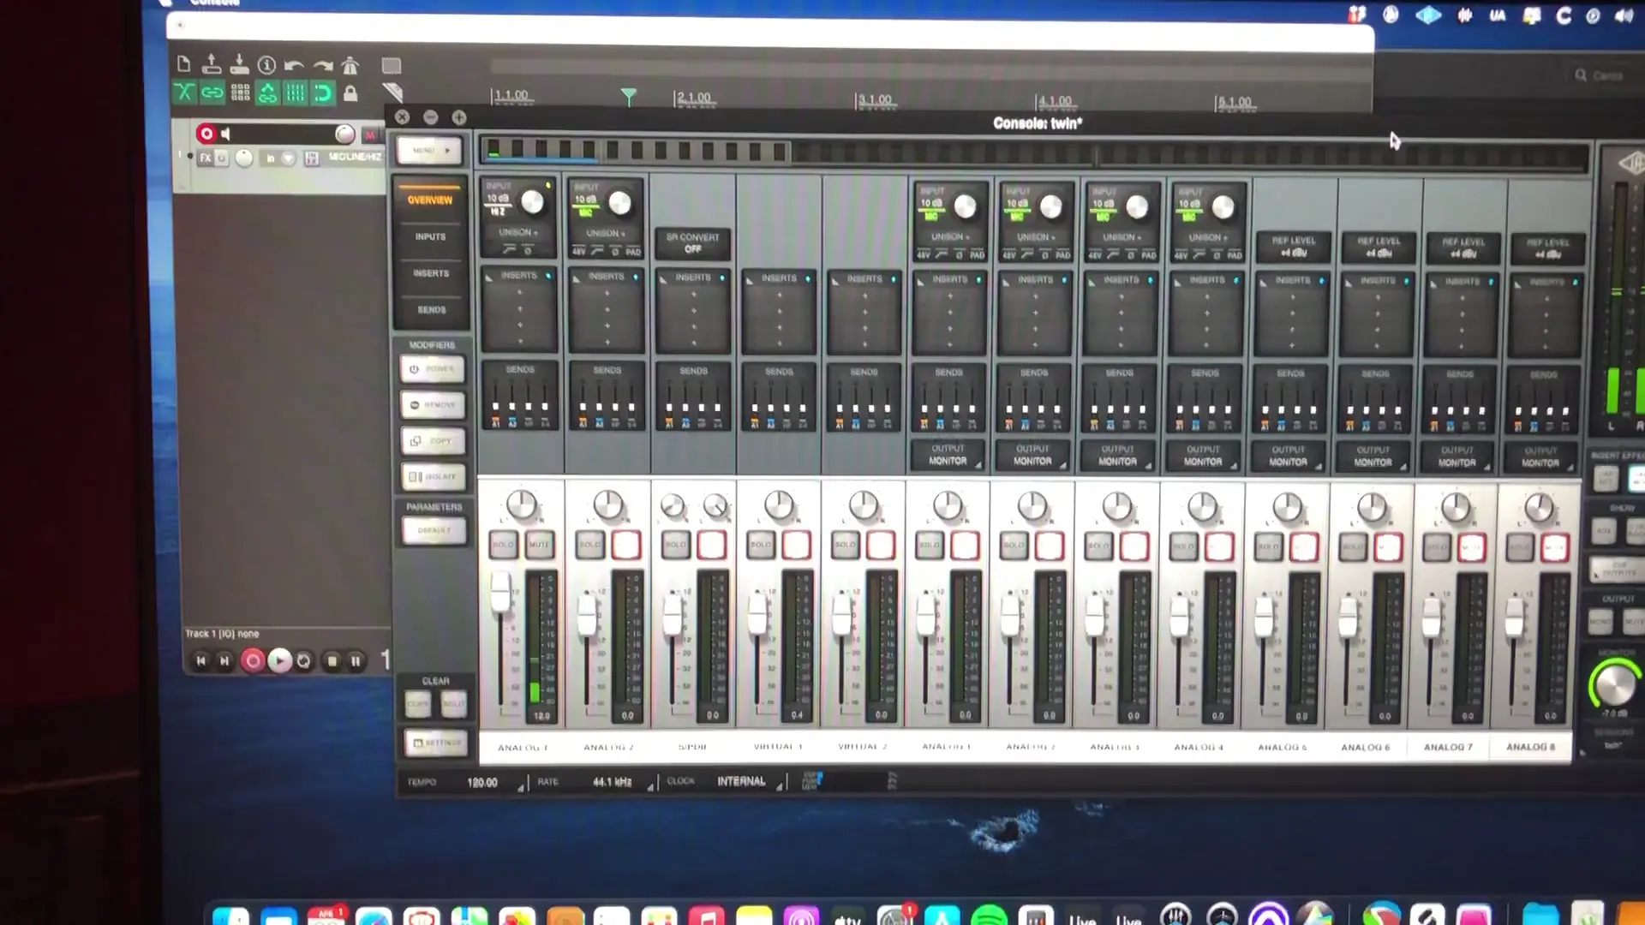Screen dimensions: 1645x925
Task: Switch to the SENDS view tab
Action: click(431, 309)
